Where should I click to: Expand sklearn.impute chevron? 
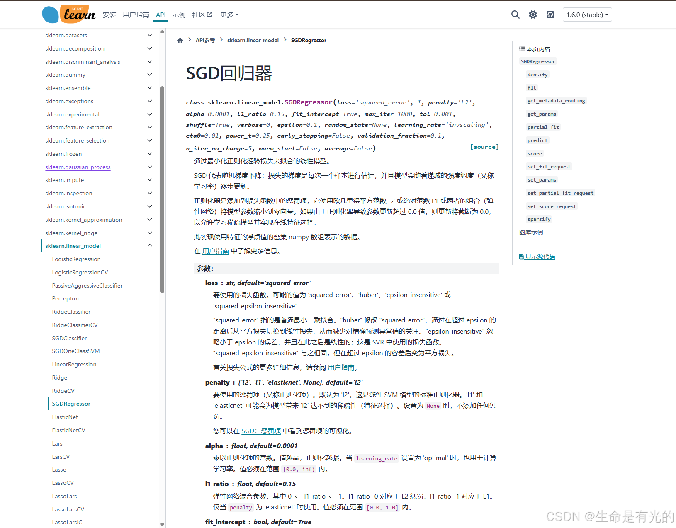[x=150, y=180]
